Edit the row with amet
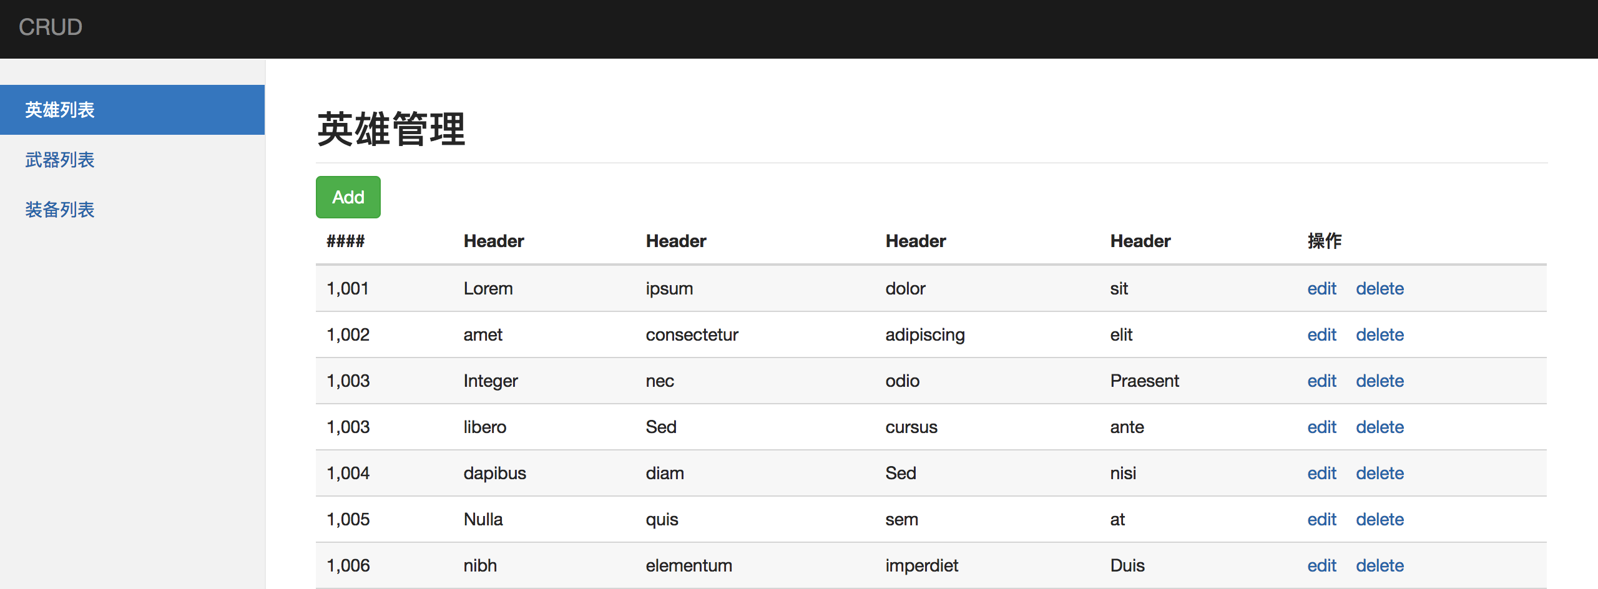1598x589 pixels. click(1321, 334)
